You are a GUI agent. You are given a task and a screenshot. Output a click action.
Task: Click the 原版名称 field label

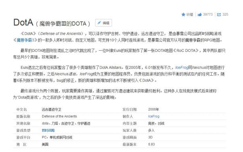click(23, 117)
